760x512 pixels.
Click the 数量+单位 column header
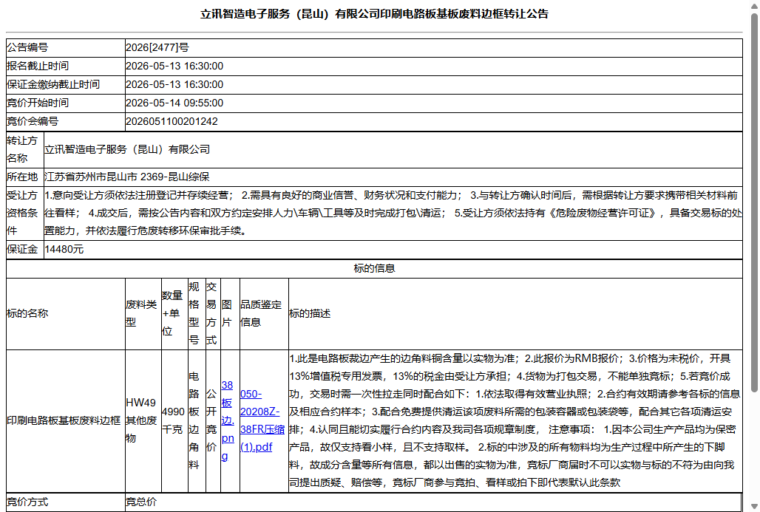coord(174,313)
